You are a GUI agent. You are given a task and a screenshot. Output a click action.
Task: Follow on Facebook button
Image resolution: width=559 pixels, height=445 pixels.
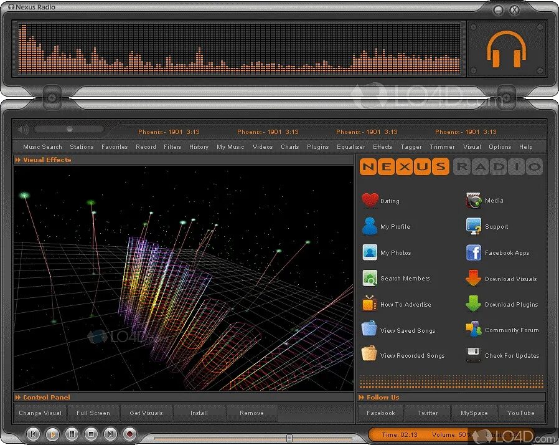381,413
